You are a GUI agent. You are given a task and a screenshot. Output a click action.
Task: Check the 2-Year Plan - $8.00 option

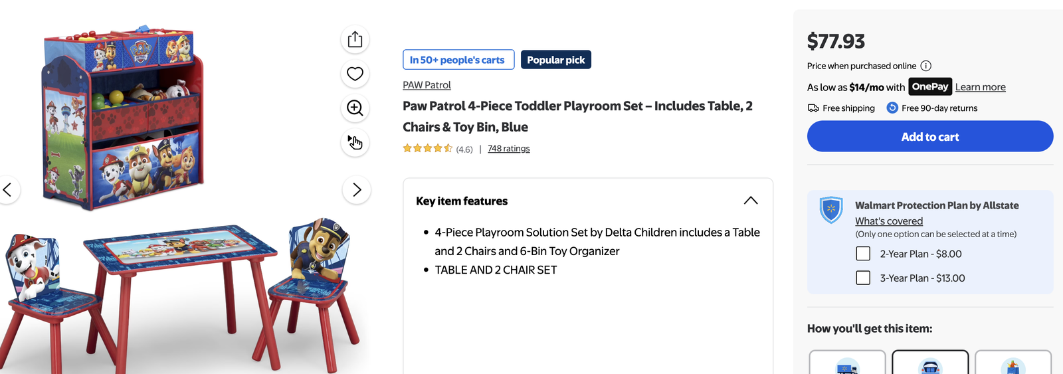(863, 254)
